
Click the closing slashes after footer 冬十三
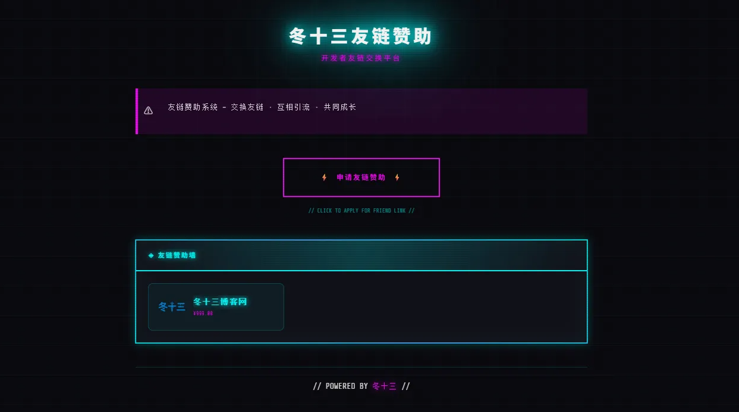coord(405,386)
